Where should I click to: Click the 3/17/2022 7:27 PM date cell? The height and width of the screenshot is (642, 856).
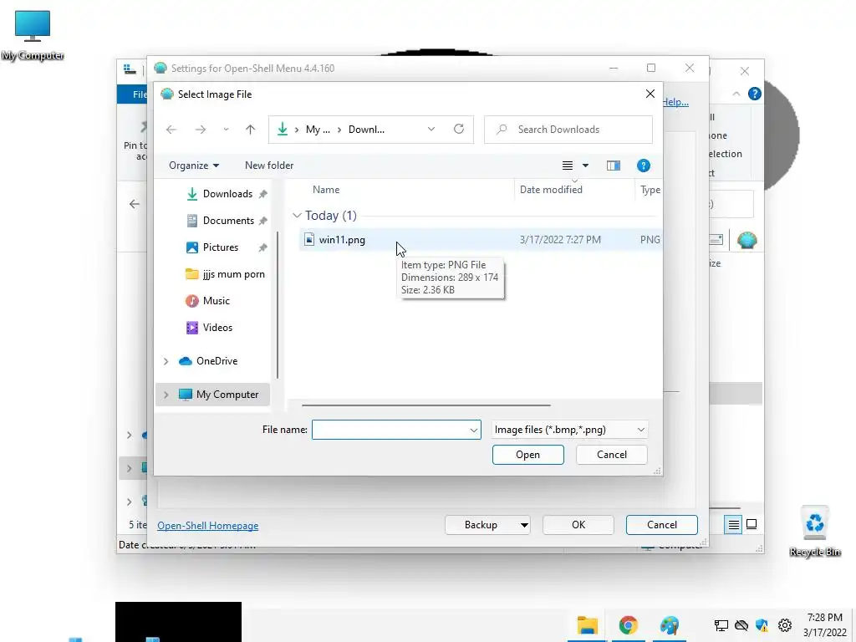tap(560, 240)
